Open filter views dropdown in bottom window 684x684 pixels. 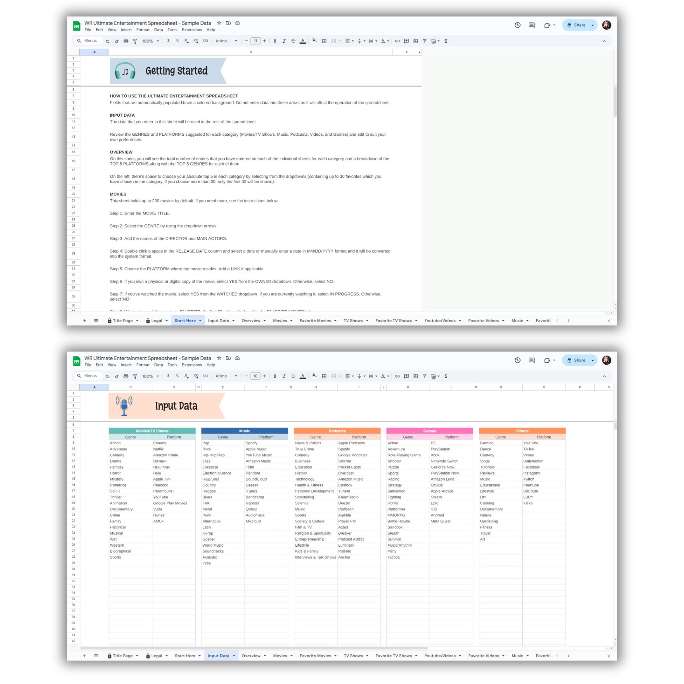pos(435,376)
